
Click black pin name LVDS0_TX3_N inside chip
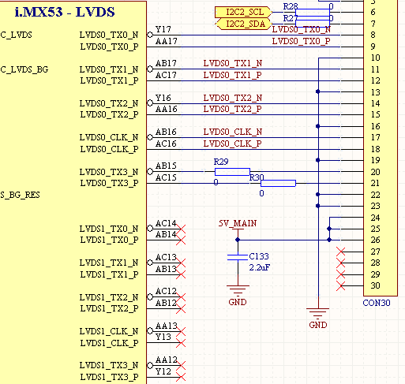tap(109, 172)
